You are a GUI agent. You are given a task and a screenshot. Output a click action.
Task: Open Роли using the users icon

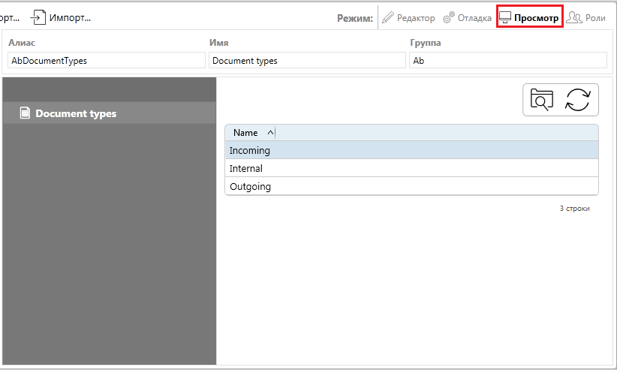[x=574, y=17]
